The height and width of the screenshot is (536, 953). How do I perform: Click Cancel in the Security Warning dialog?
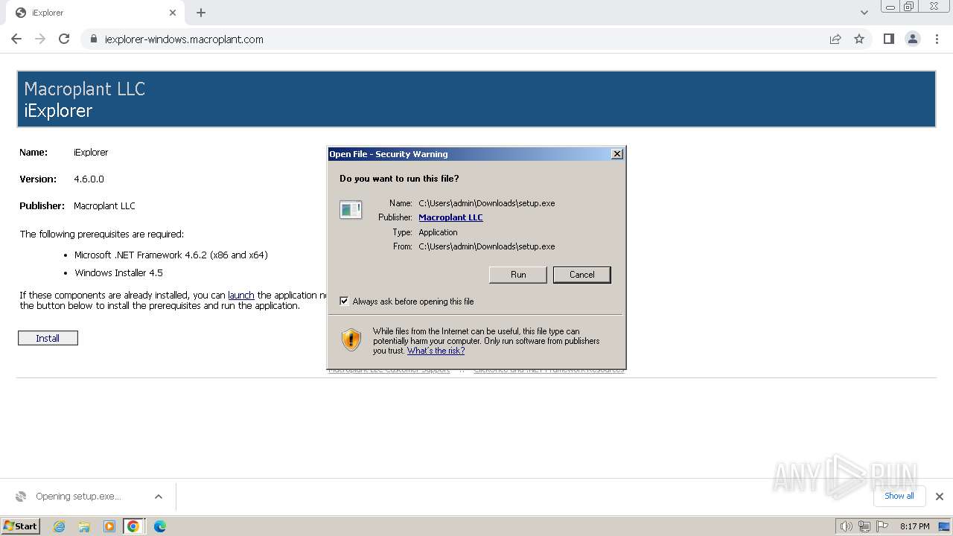coord(581,275)
